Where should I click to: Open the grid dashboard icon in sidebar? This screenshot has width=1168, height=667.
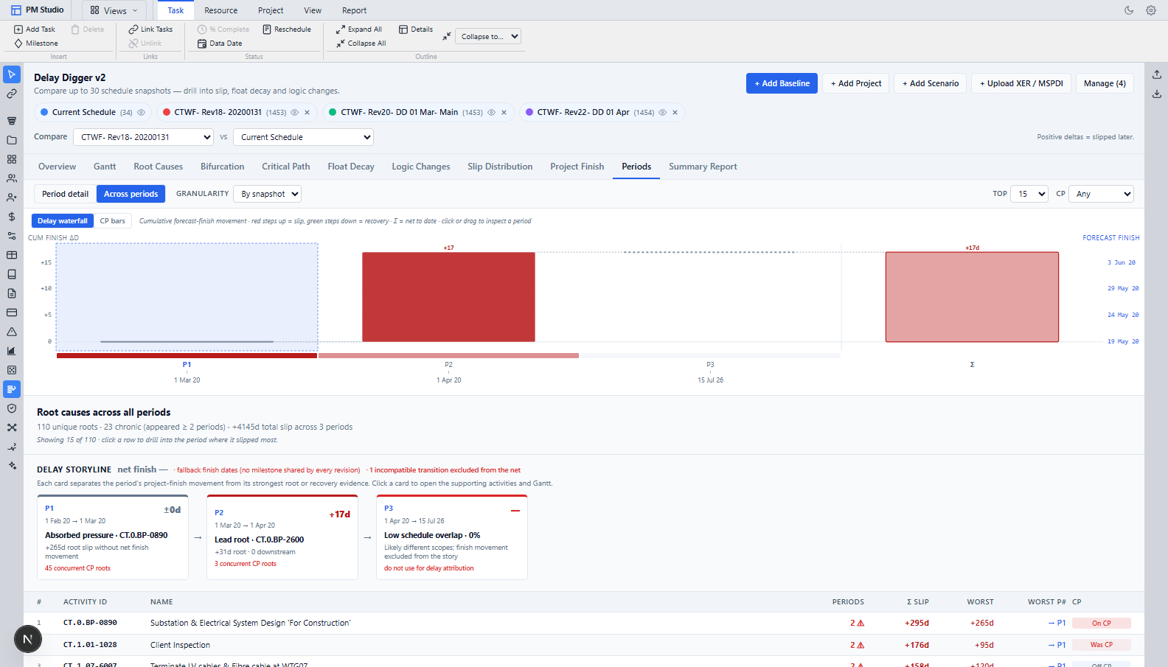(x=12, y=159)
